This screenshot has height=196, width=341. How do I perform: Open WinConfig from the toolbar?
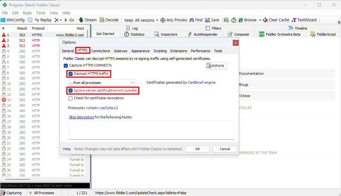pyautogui.click(x=13, y=20)
